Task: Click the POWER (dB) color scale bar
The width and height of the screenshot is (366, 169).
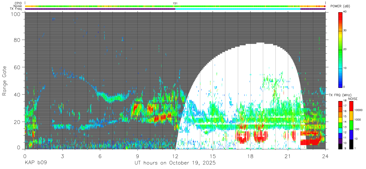Action: click(340, 49)
